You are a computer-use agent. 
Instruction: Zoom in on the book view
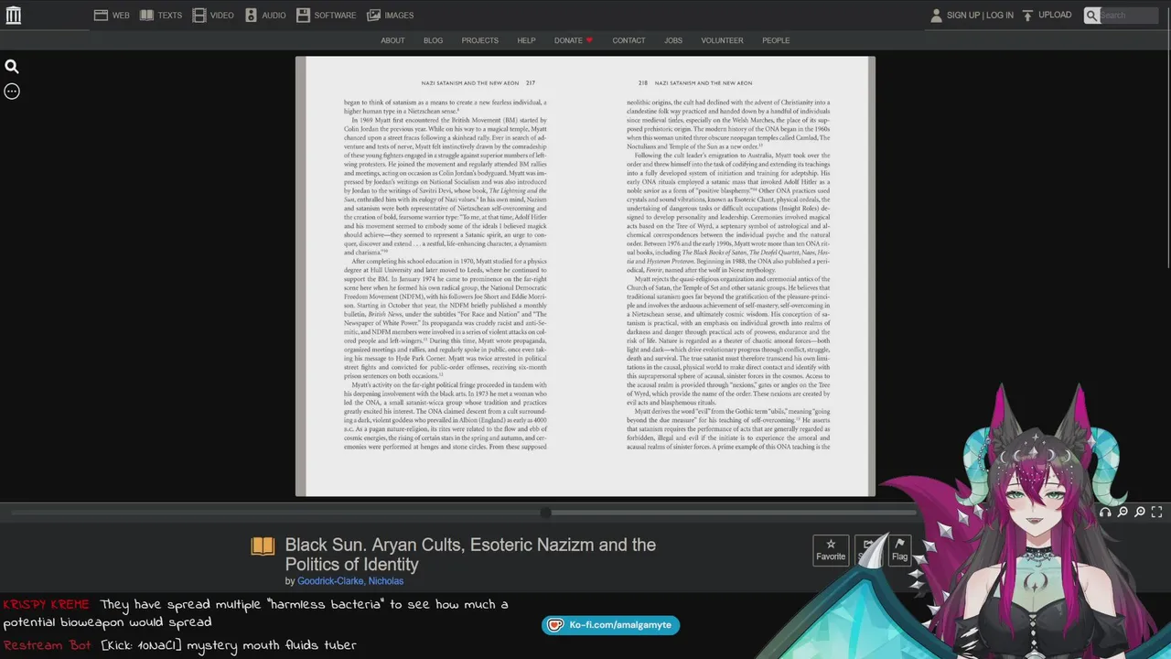click(1140, 513)
